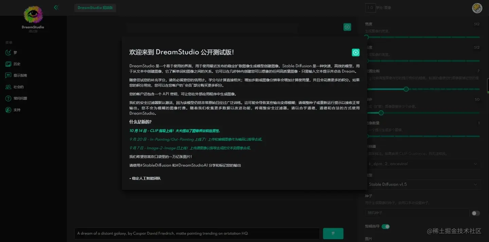The height and width of the screenshot is (242, 489).
Task: Click the green 梦 generate button beside the prompt
Action: [333, 234]
